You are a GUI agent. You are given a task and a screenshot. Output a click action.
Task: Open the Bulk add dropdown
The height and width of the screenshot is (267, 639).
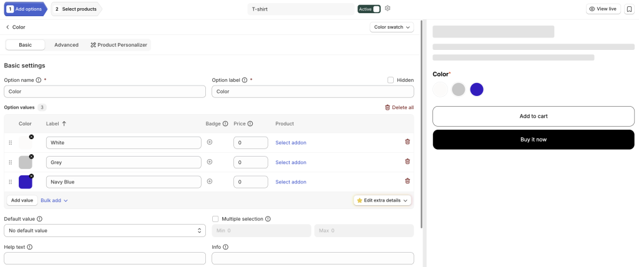click(x=54, y=200)
